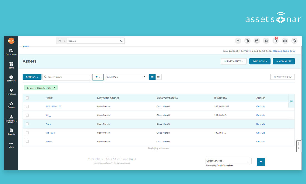Click the Add Asset button

point(284,61)
